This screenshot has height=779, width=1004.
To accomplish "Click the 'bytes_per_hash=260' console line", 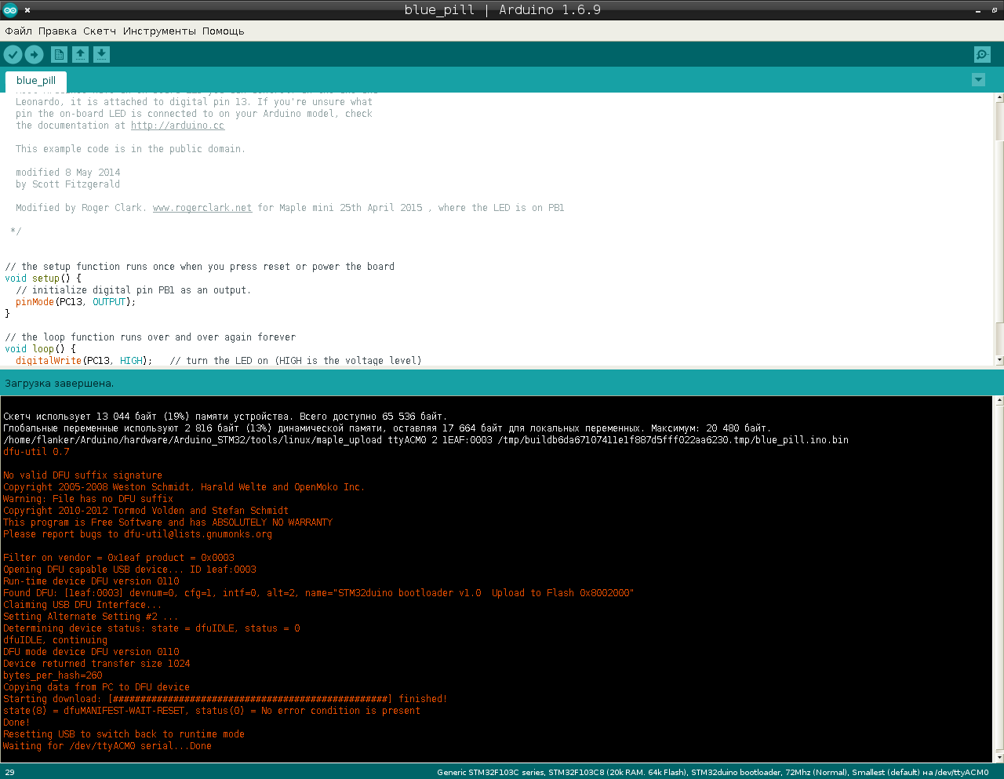I will 53,675.
